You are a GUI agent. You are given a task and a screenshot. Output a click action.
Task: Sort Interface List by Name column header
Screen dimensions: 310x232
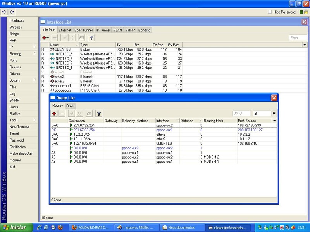pos(64,45)
